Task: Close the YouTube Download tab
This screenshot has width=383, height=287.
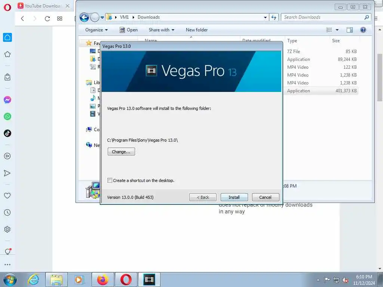Action: tap(68, 6)
